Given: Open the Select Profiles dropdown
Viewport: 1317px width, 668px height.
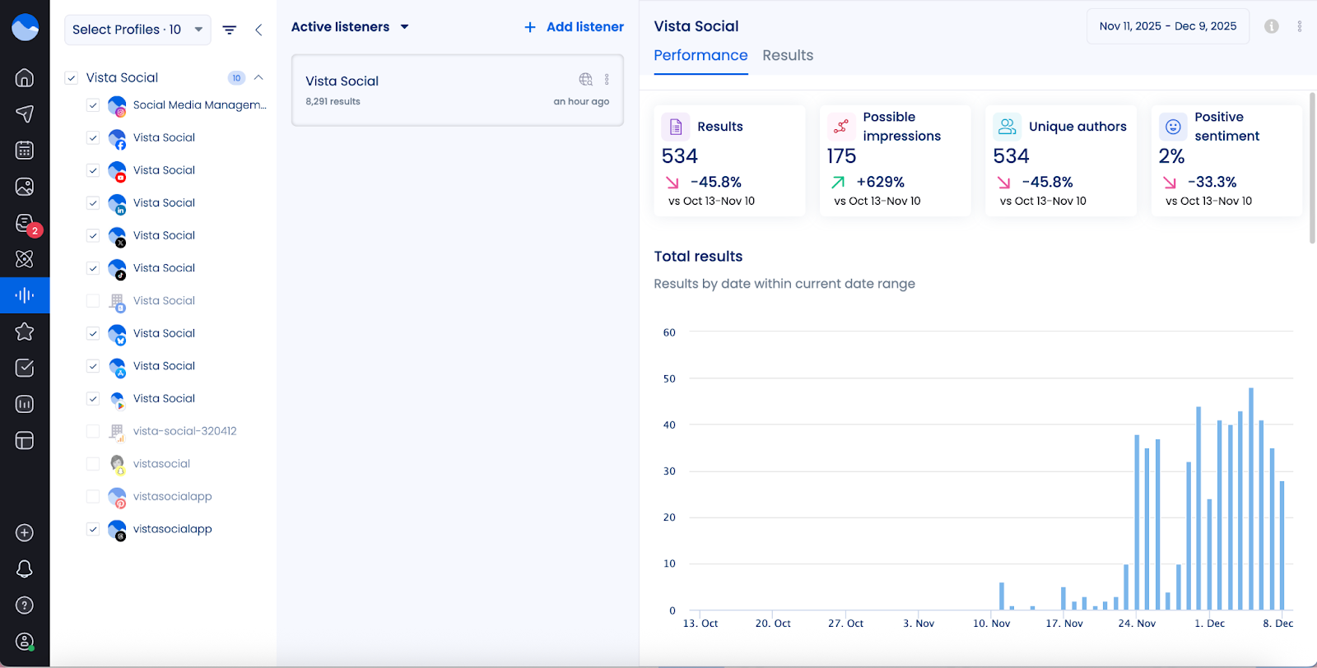Looking at the screenshot, I should [137, 30].
